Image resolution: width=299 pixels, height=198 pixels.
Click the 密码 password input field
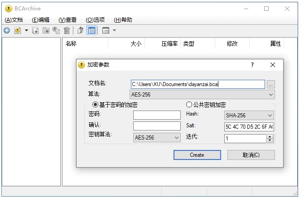pyautogui.click(x=157, y=115)
